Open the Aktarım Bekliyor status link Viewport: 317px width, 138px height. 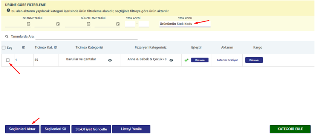click(x=227, y=60)
